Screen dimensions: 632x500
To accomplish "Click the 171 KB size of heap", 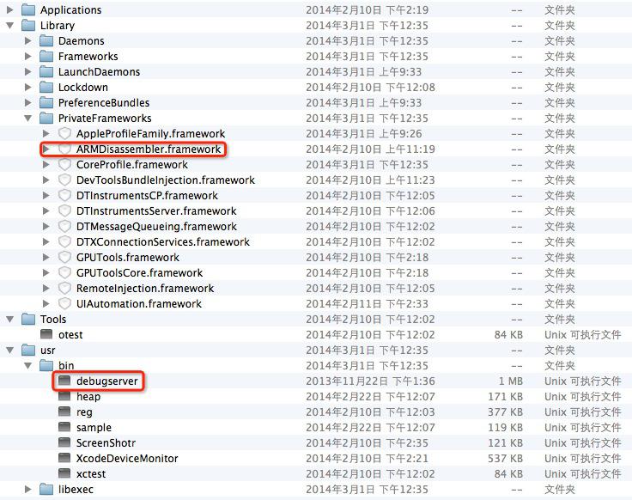I will (505, 396).
